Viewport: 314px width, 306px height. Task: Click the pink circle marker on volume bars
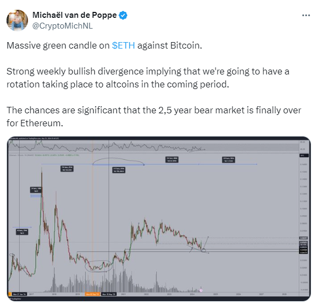[201, 290]
